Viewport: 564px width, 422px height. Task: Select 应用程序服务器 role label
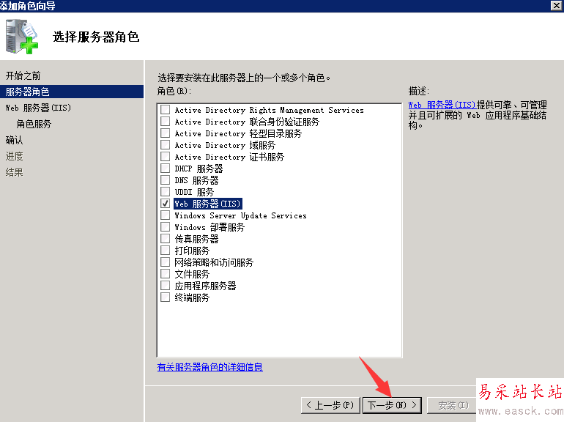[205, 286]
